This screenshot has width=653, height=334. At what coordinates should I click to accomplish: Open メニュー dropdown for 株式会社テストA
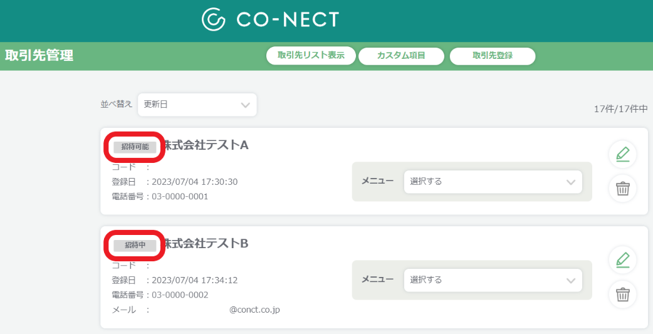(493, 182)
